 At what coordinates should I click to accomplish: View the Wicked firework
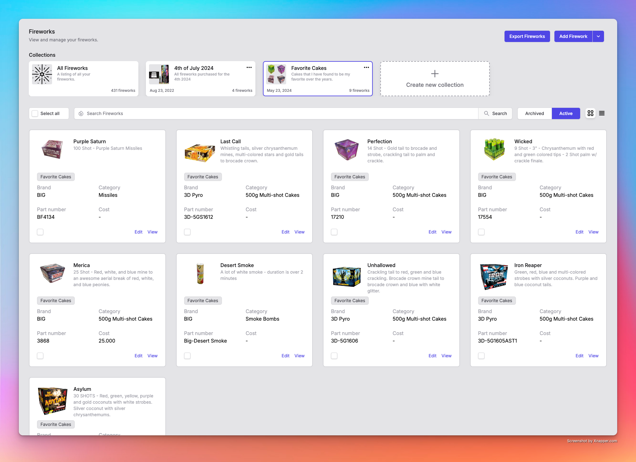pyautogui.click(x=594, y=232)
